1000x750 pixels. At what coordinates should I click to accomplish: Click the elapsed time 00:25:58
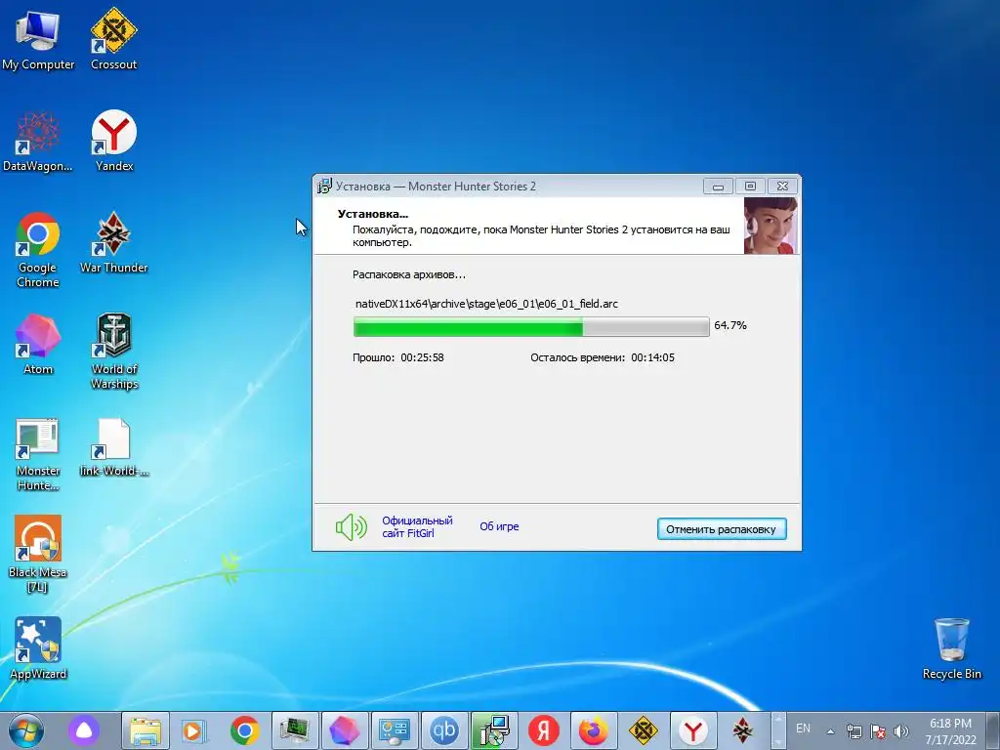[x=422, y=357]
